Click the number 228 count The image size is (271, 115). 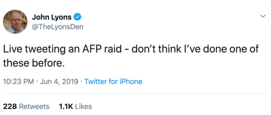coord(10,106)
